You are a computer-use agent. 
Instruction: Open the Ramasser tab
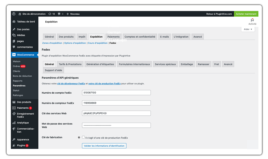(x=204, y=64)
